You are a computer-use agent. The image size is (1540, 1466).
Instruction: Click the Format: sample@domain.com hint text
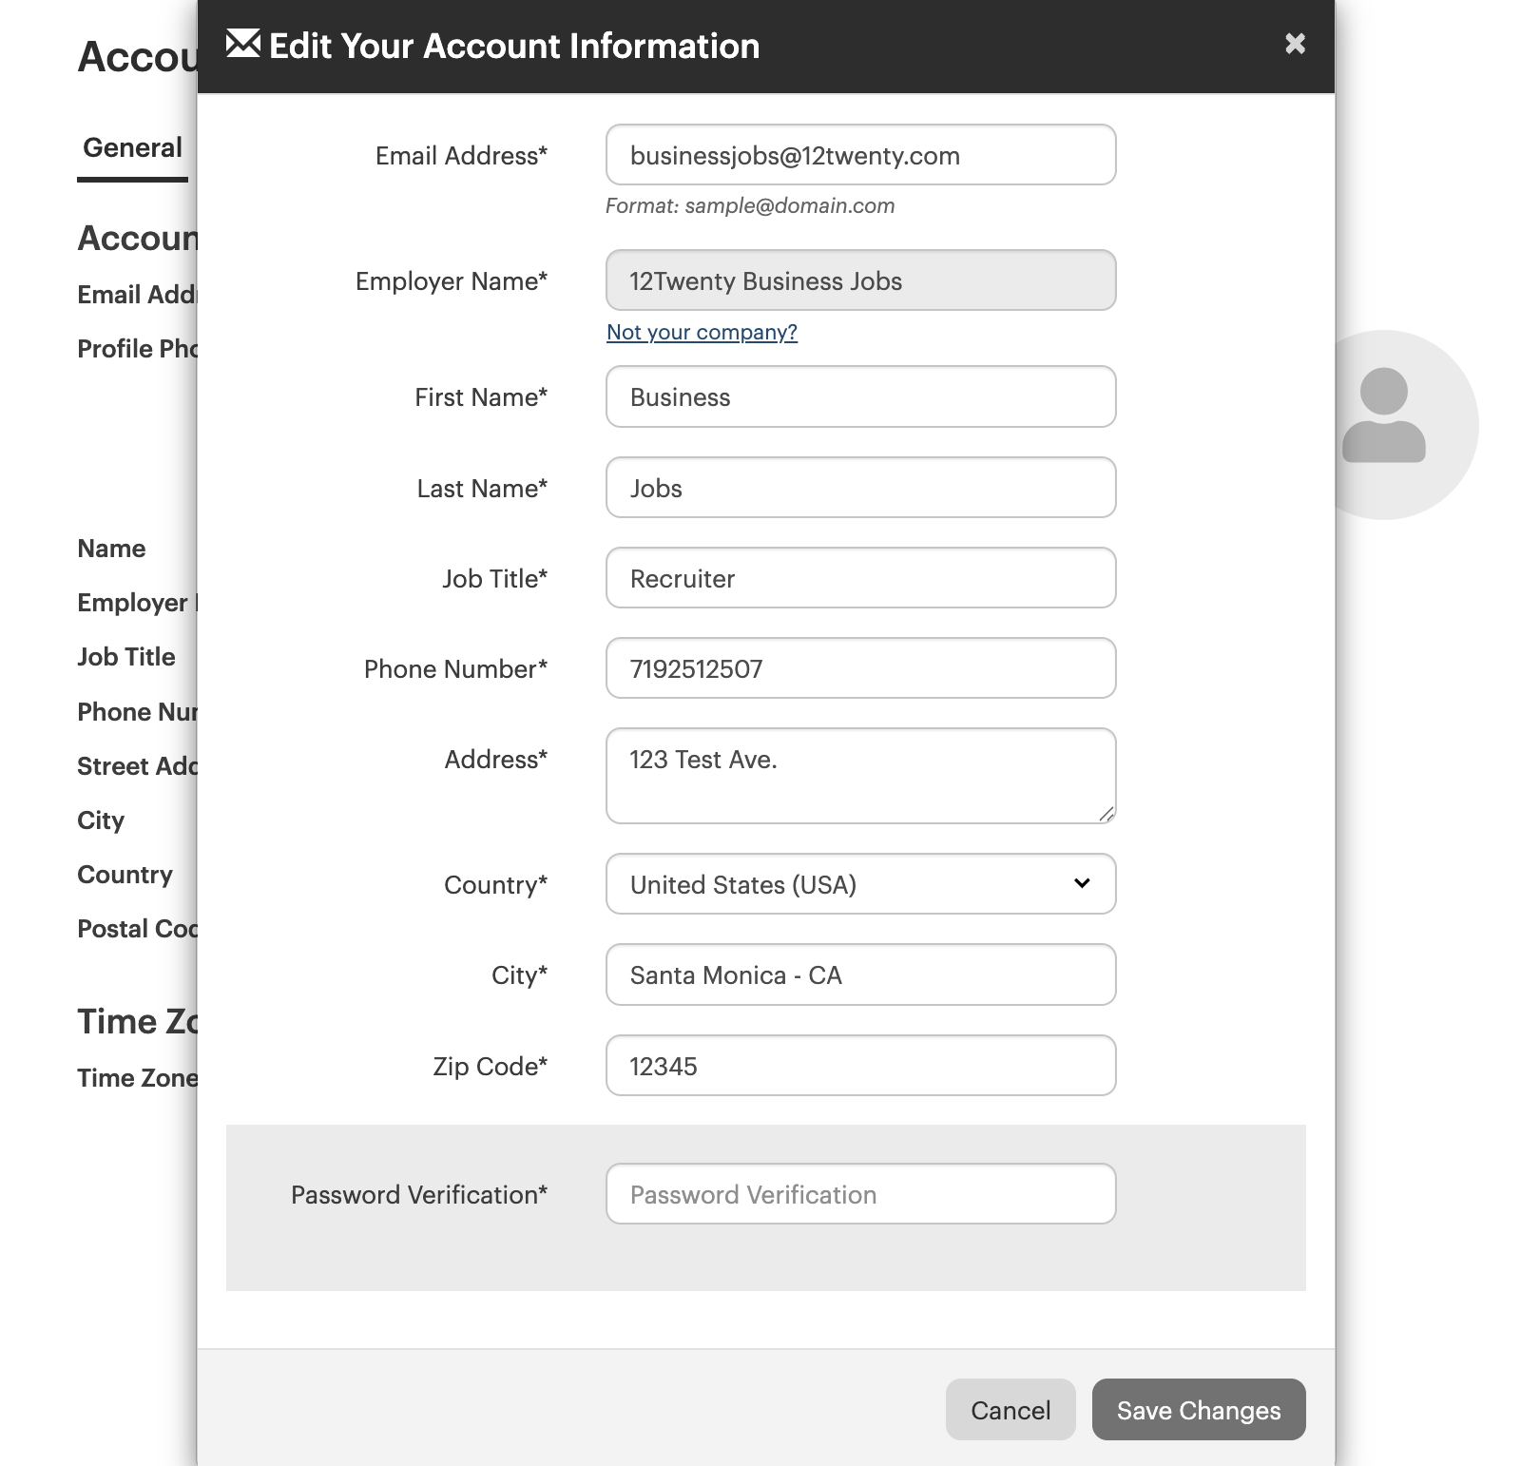[x=750, y=205]
